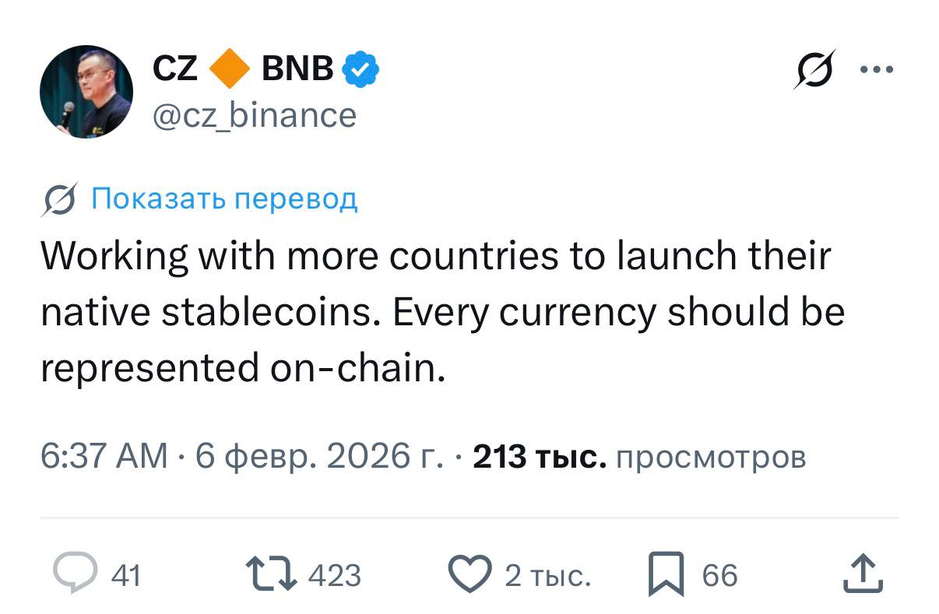Click the blue verified badge next to BNB
This screenshot has height=614, width=939.
[360, 68]
